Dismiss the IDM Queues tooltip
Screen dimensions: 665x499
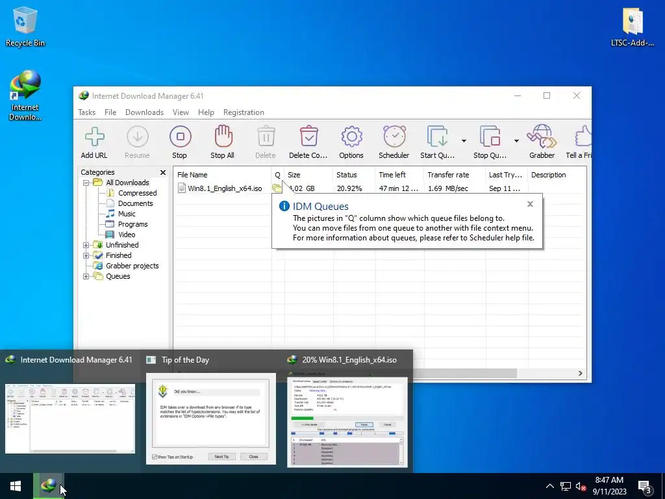pos(530,204)
